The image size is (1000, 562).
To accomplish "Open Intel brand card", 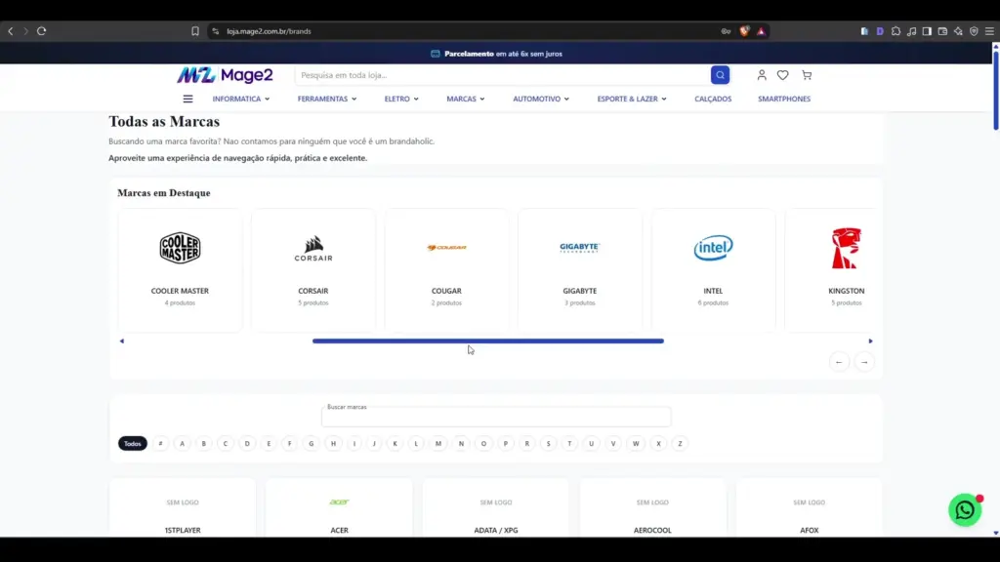I will click(x=713, y=270).
